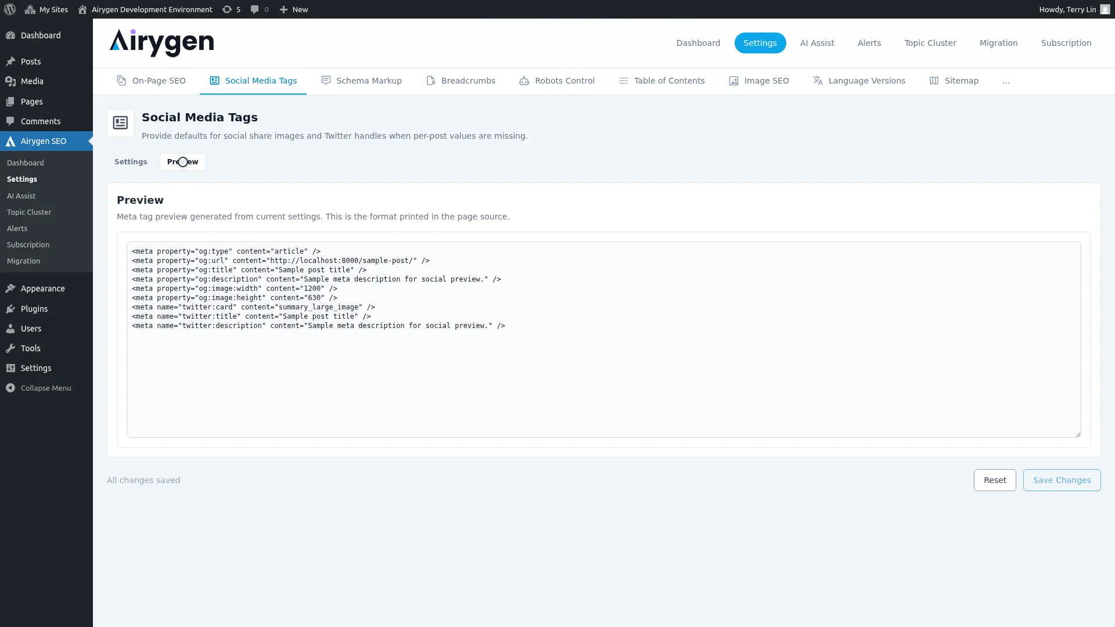Screen dimensions: 1115x627
Task: Click the On-Page SEO tab icon
Action: (121, 81)
